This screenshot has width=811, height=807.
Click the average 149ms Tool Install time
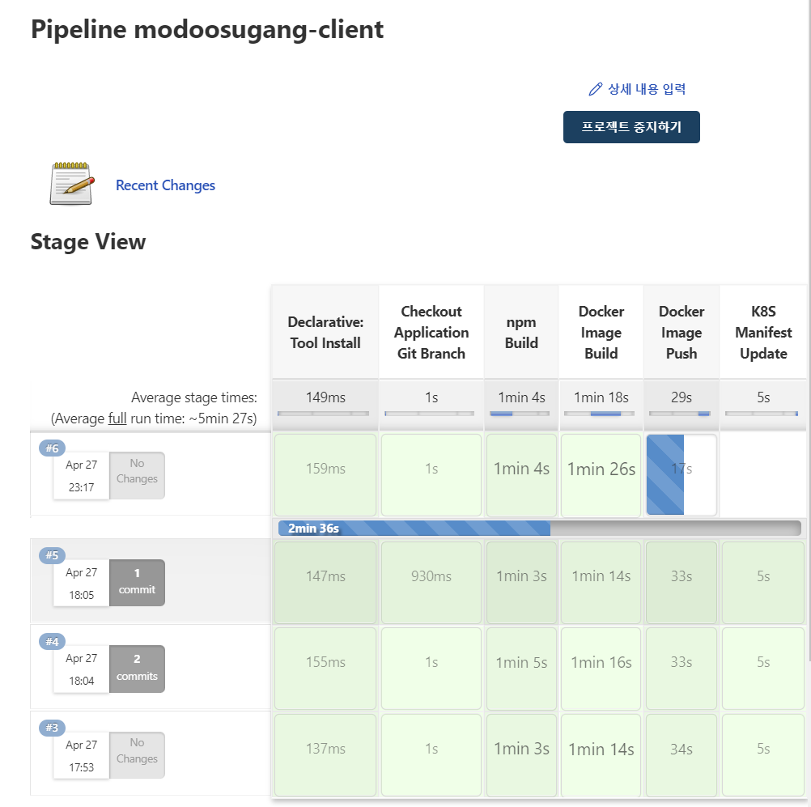pyautogui.click(x=325, y=397)
